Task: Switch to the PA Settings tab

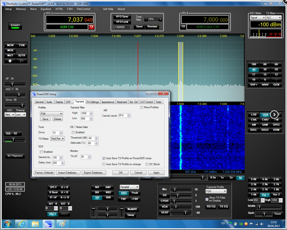Action: pyautogui.click(x=93, y=102)
